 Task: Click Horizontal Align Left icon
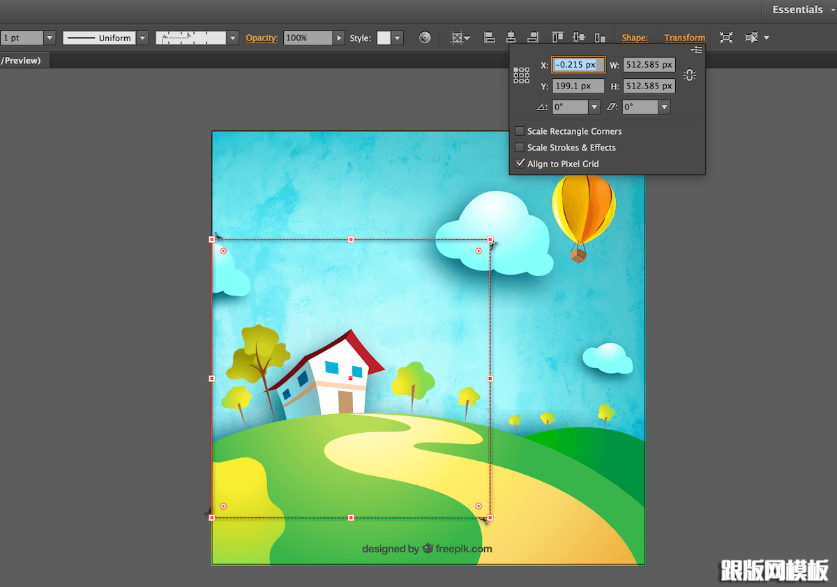coord(490,38)
